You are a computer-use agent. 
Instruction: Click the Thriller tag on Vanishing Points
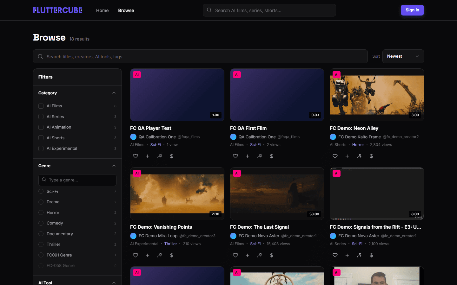(171, 244)
